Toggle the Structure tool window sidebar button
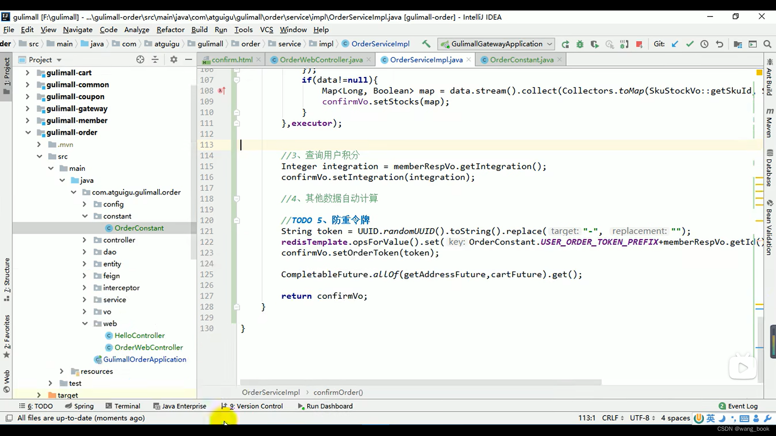The image size is (776, 436). [6, 279]
